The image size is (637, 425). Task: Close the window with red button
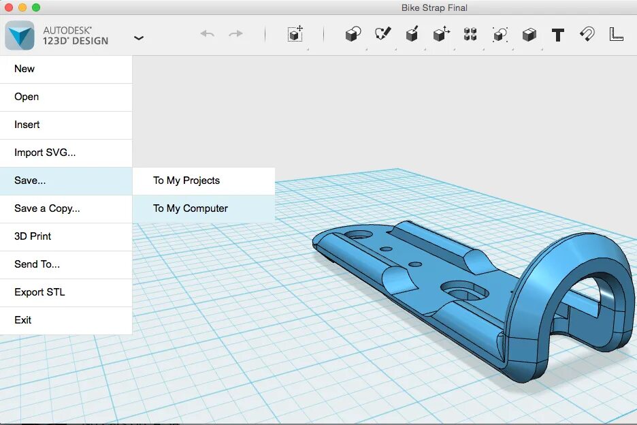tap(9, 7)
